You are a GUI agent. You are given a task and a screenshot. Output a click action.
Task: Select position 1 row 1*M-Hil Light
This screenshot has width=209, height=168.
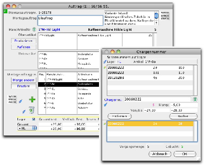click(x=69, y=79)
